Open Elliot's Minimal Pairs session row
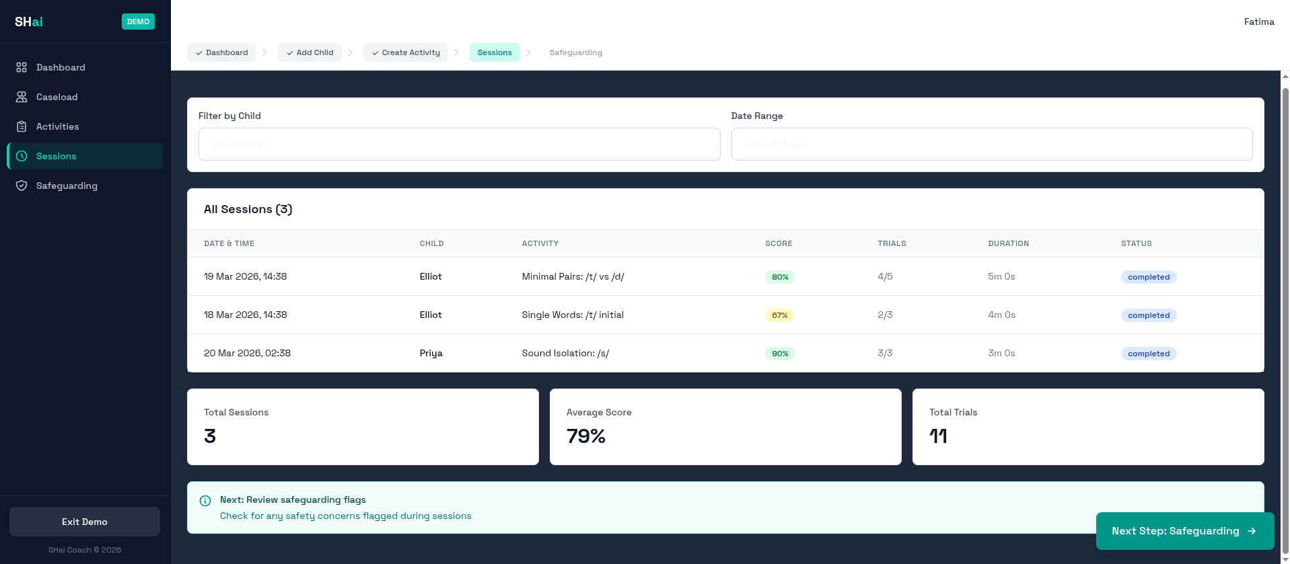 572,276
